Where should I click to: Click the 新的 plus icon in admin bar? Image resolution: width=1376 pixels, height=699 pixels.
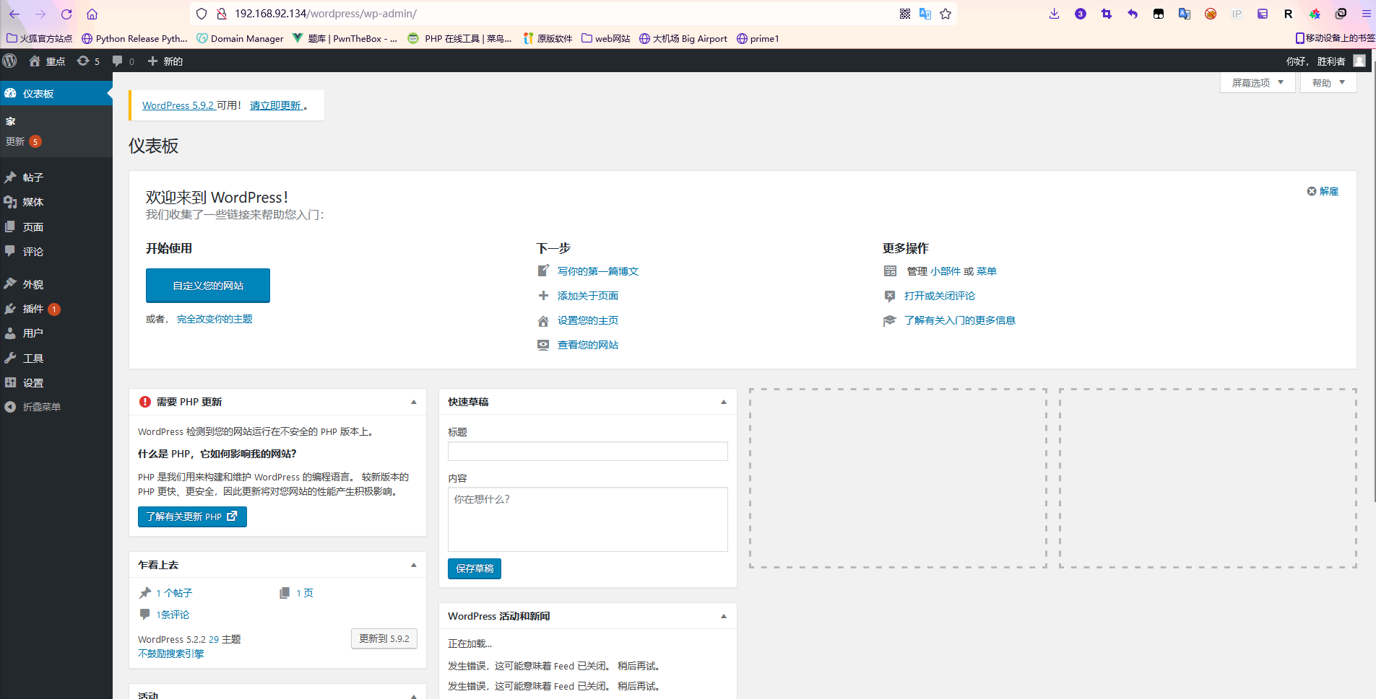coord(152,61)
